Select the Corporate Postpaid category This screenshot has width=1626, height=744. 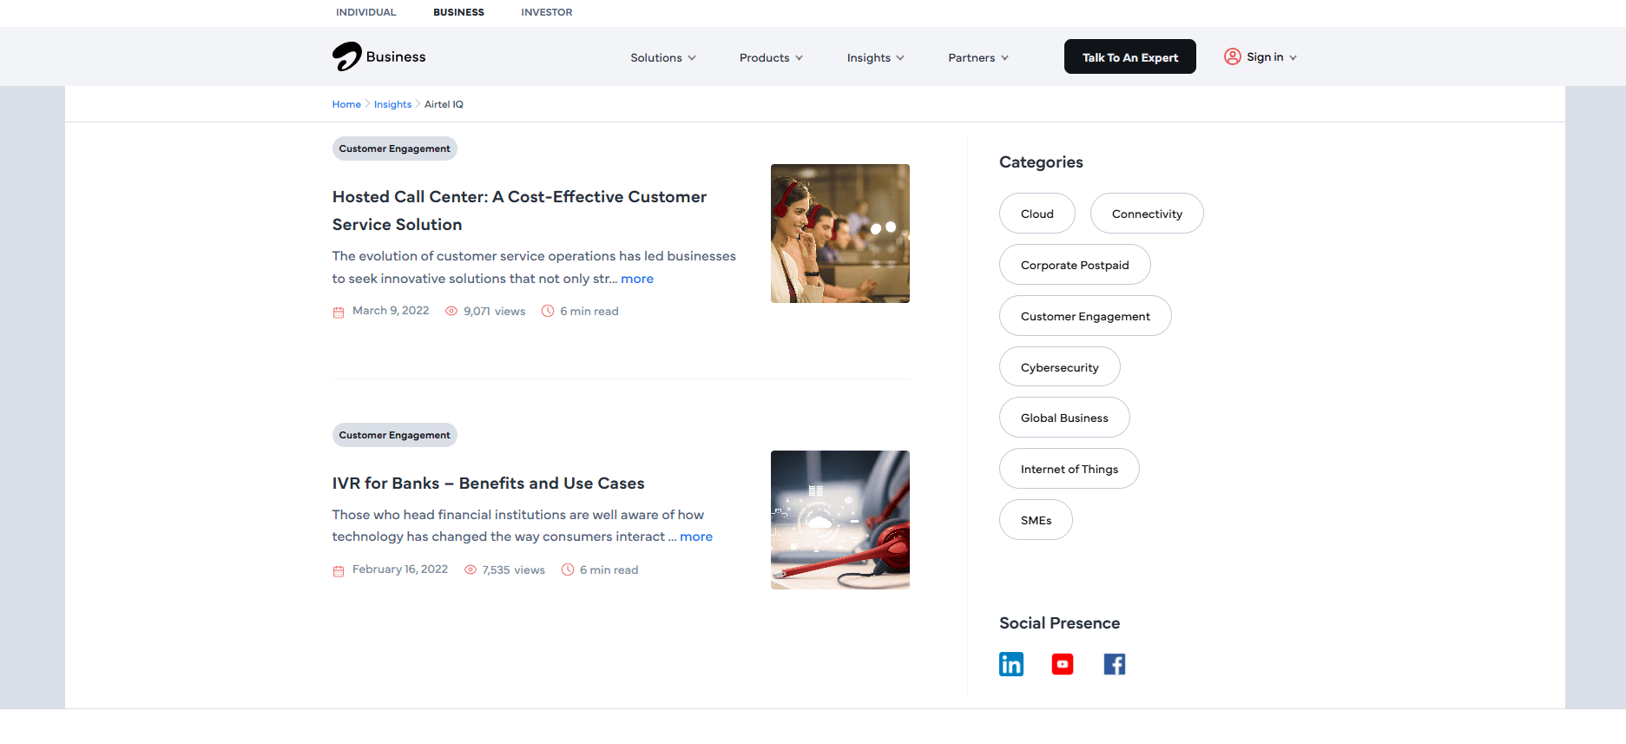[1075, 265]
